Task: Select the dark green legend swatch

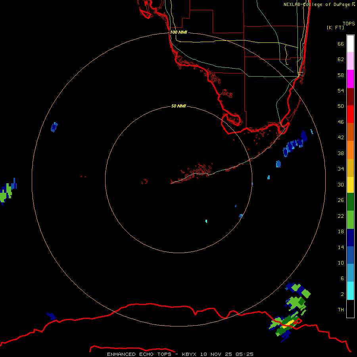Action: pos(350,202)
